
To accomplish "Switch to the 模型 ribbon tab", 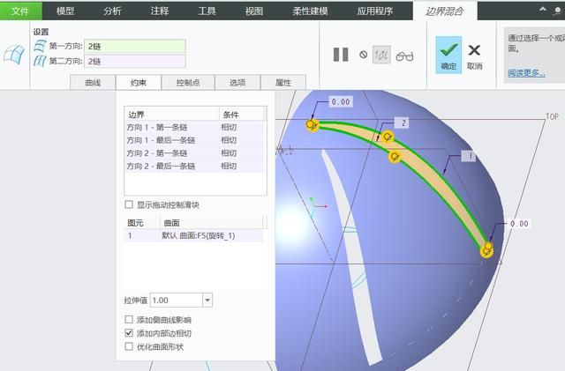I will (65, 11).
